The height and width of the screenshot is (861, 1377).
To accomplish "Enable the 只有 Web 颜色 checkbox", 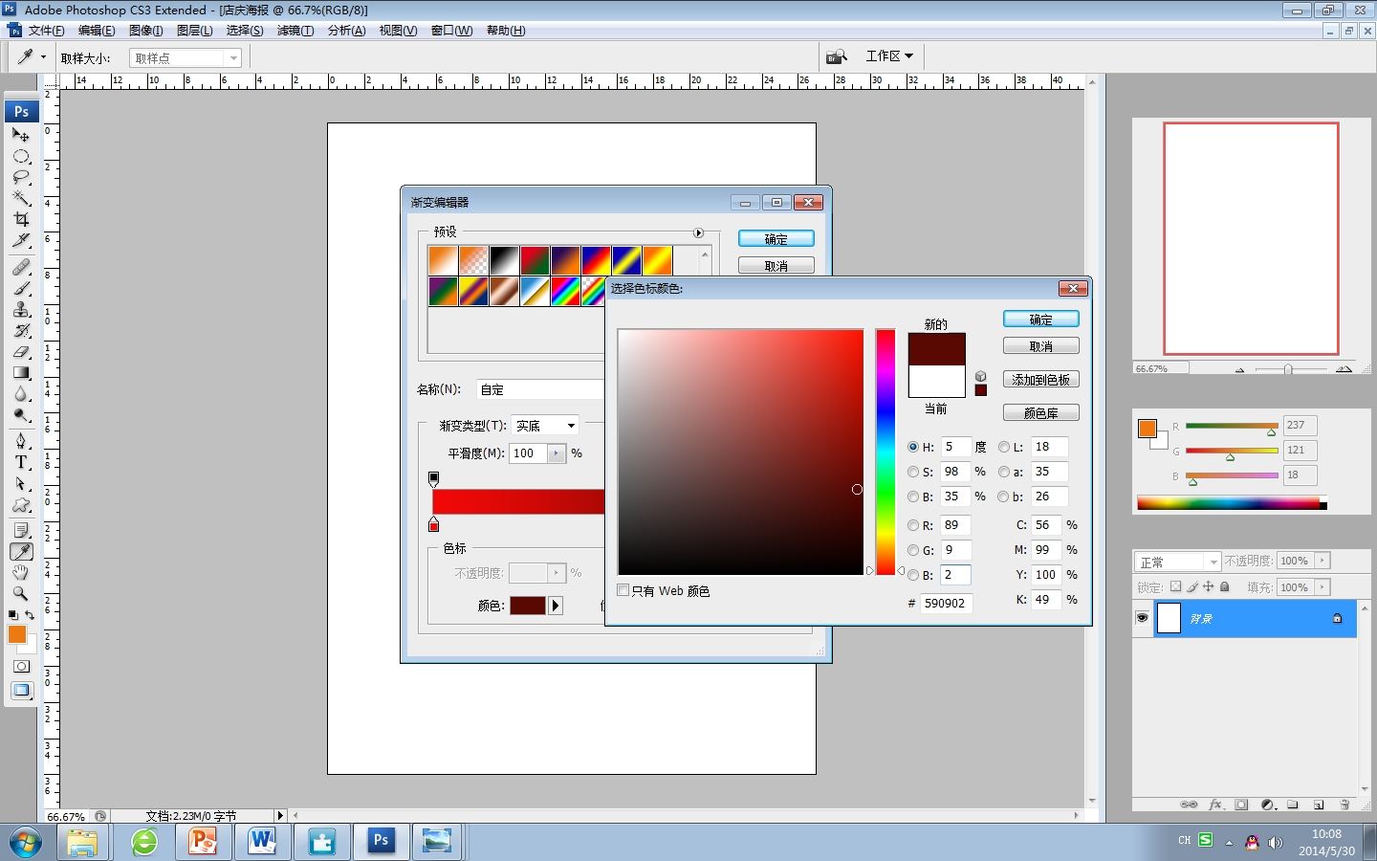I will 623,590.
